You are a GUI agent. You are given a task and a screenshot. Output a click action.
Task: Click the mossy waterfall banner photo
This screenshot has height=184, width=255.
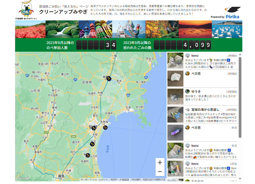click(x=62, y=29)
